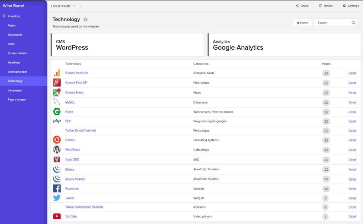Viewport: 363px width, 224px height.
Task: Collapse Inventory with the back chevron
Action: (4, 16)
